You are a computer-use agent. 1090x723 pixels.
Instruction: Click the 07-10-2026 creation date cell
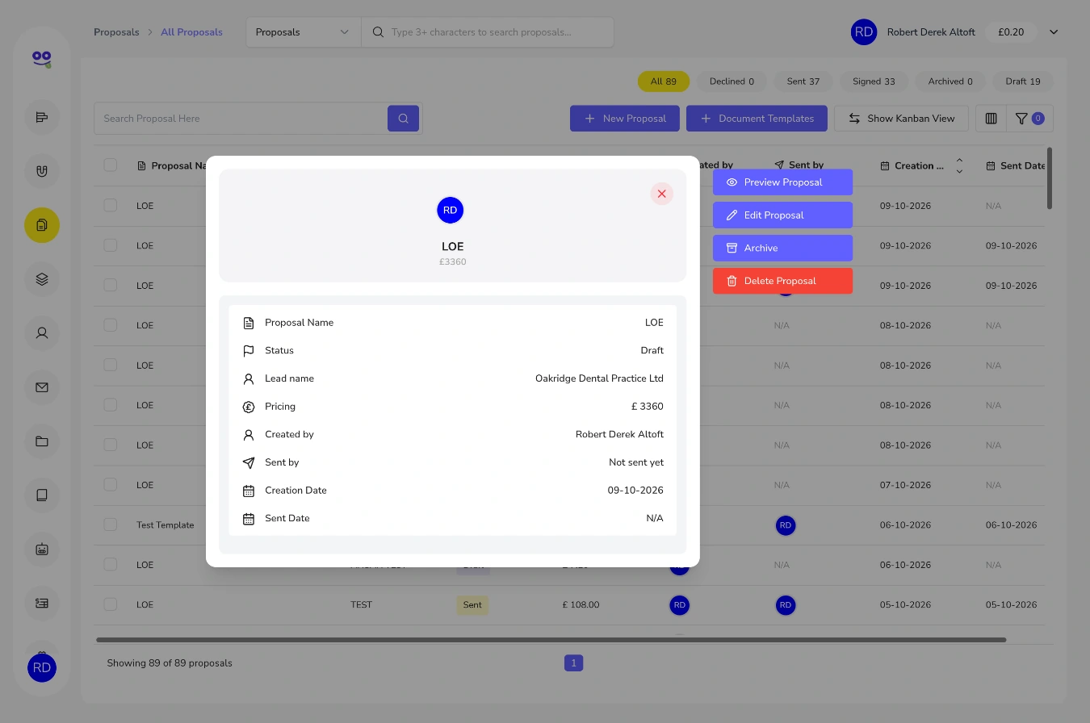pyautogui.click(x=905, y=485)
